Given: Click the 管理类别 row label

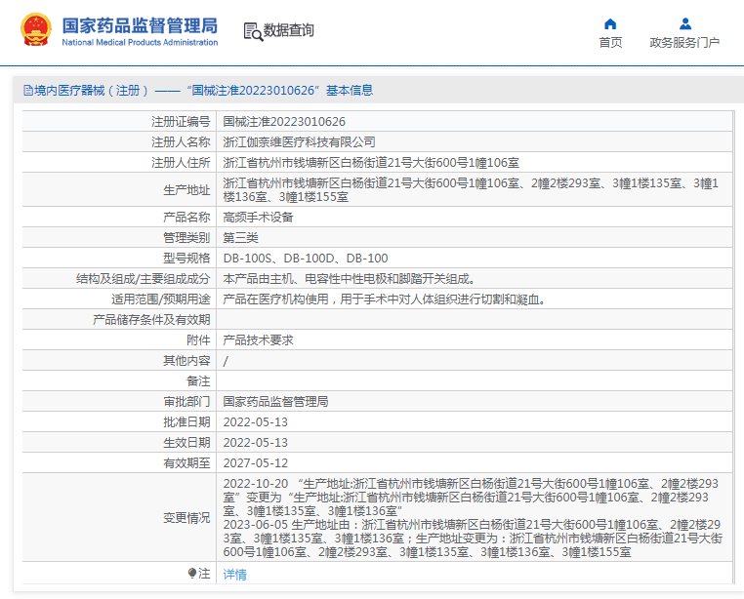Looking at the screenshot, I should tap(186, 238).
